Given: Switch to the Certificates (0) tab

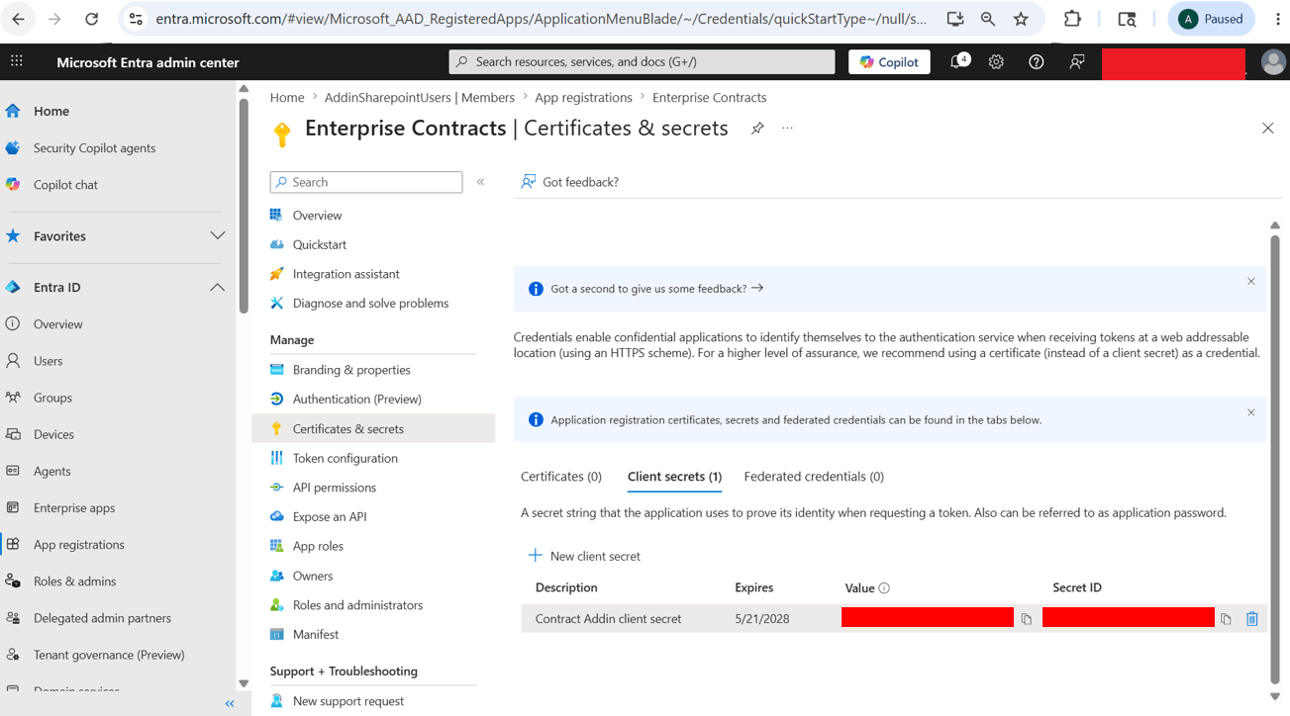Looking at the screenshot, I should (561, 477).
